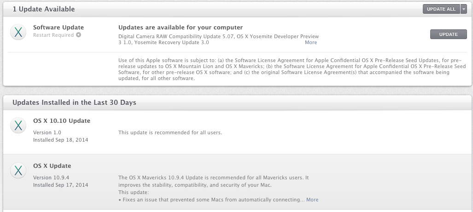
Task: Open the Update All dropdown arrow
Action: pos(464,9)
